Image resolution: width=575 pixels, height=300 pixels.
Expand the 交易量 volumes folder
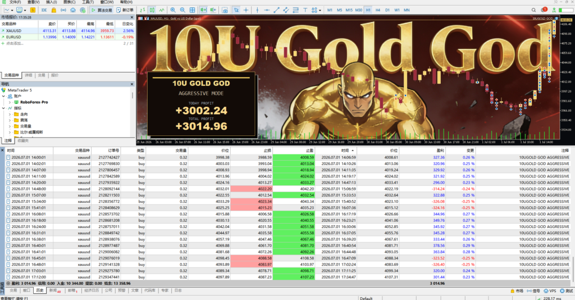click(x=10, y=126)
